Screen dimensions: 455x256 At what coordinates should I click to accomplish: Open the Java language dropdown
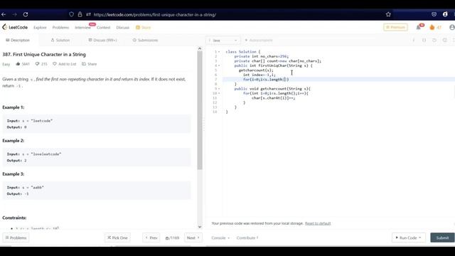223,40
